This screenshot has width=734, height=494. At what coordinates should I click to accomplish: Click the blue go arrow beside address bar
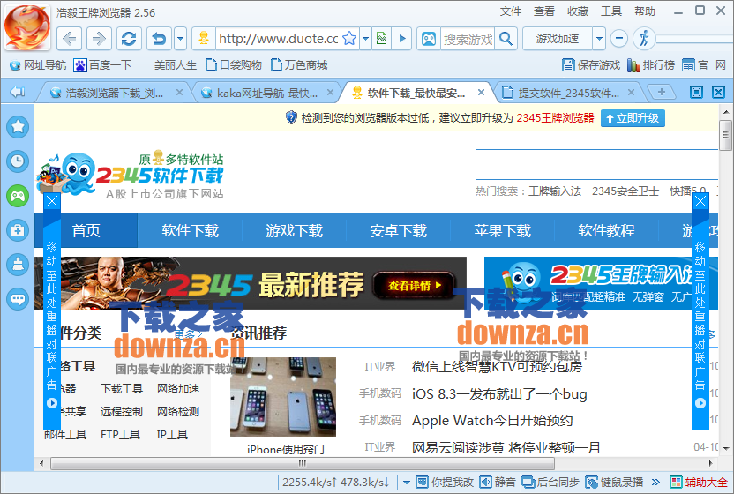click(x=402, y=39)
